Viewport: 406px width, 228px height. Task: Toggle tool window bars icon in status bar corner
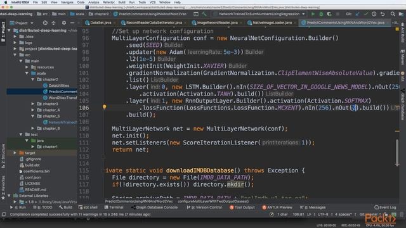(4, 214)
